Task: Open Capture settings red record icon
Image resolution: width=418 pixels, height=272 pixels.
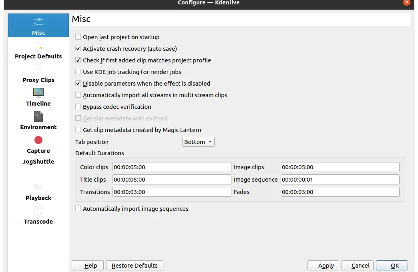Action: 38,140
